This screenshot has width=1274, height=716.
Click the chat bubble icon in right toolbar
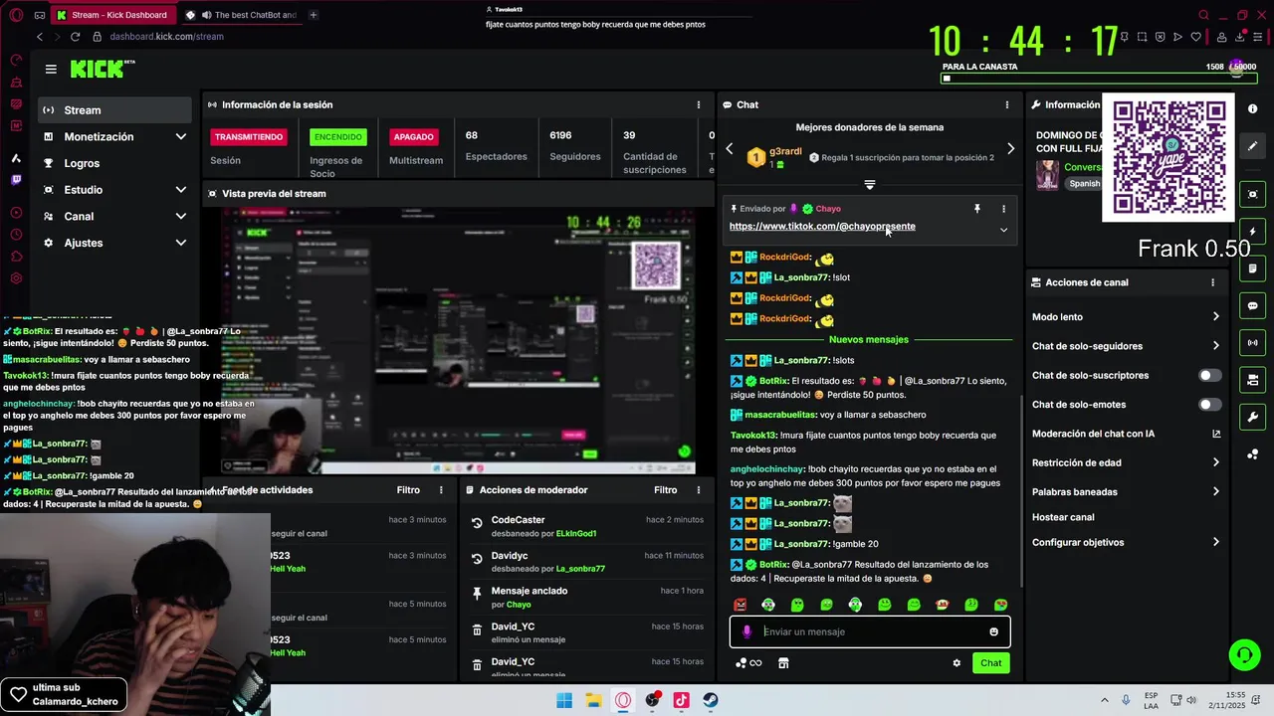coord(1252,305)
